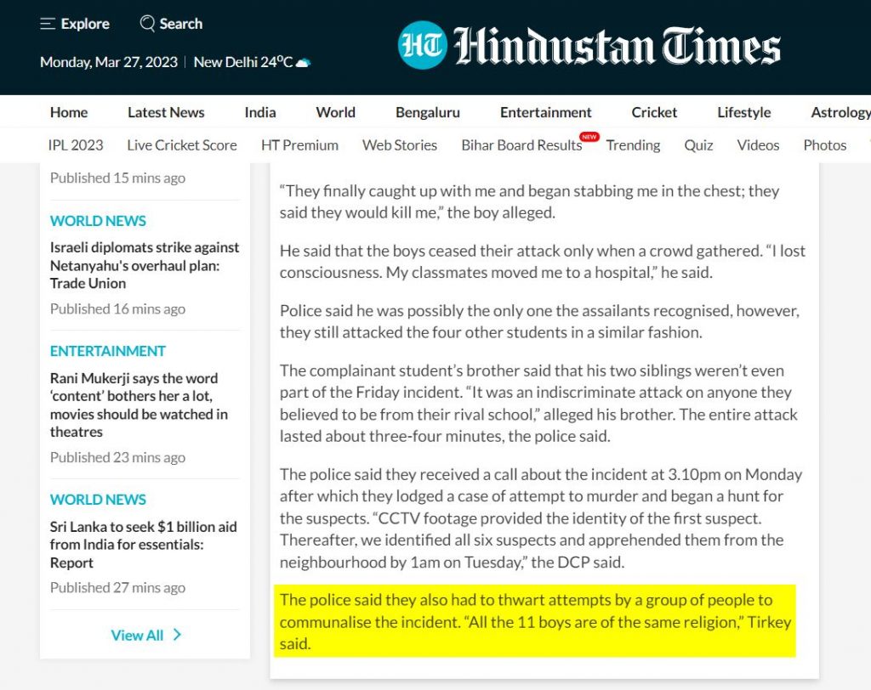871x690 pixels.
Task: Click paragraph starting 'The complainant student's brother'
Action: (x=539, y=403)
